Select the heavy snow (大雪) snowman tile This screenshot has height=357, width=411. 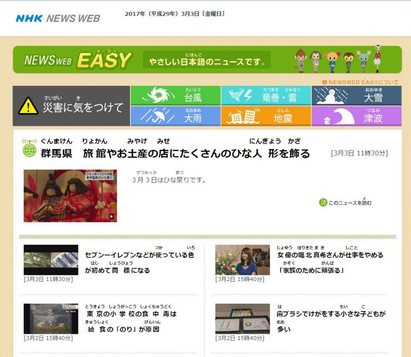pyautogui.click(x=356, y=96)
